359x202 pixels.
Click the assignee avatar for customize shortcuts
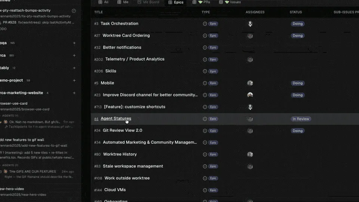[x=250, y=107]
